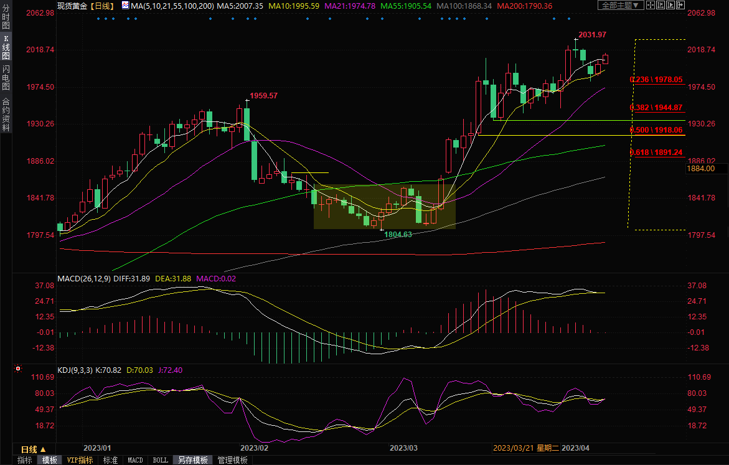Select the 指标 bottom tab
Viewport: 729px width, 465px height.
[x=25, y=460]
